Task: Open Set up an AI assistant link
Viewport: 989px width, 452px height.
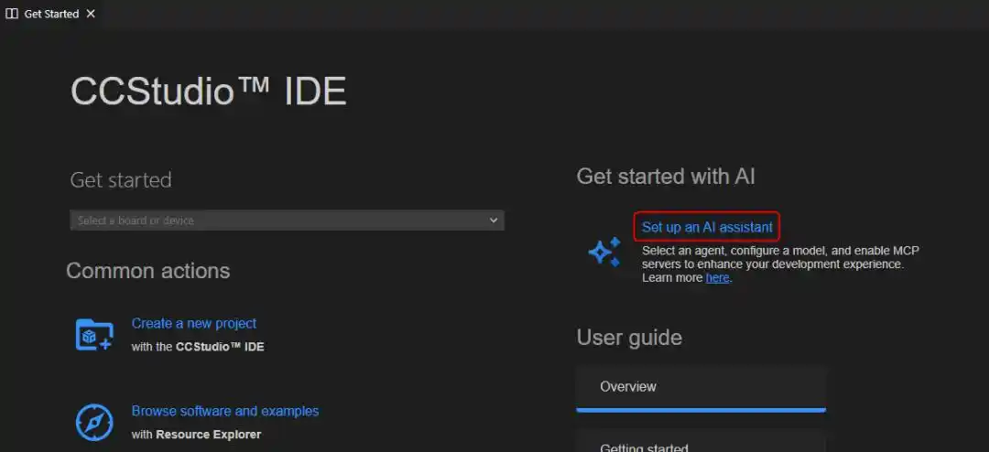Action: 707,227
